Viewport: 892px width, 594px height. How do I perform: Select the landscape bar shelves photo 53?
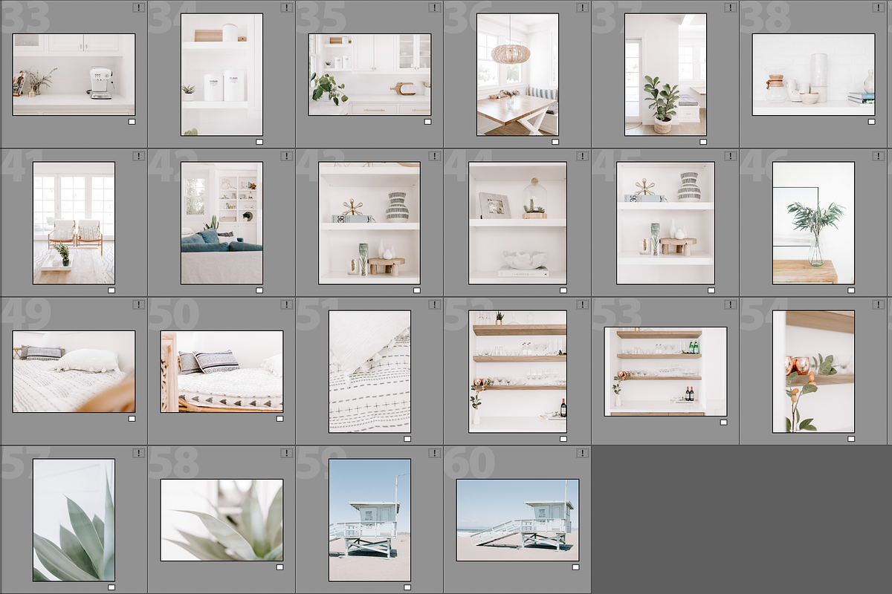665,371
